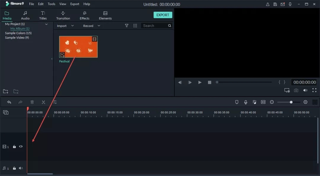Click the timeline zoom slider handle
The height and width of the screenshot is (176, 320).
(x=291, y=102)
